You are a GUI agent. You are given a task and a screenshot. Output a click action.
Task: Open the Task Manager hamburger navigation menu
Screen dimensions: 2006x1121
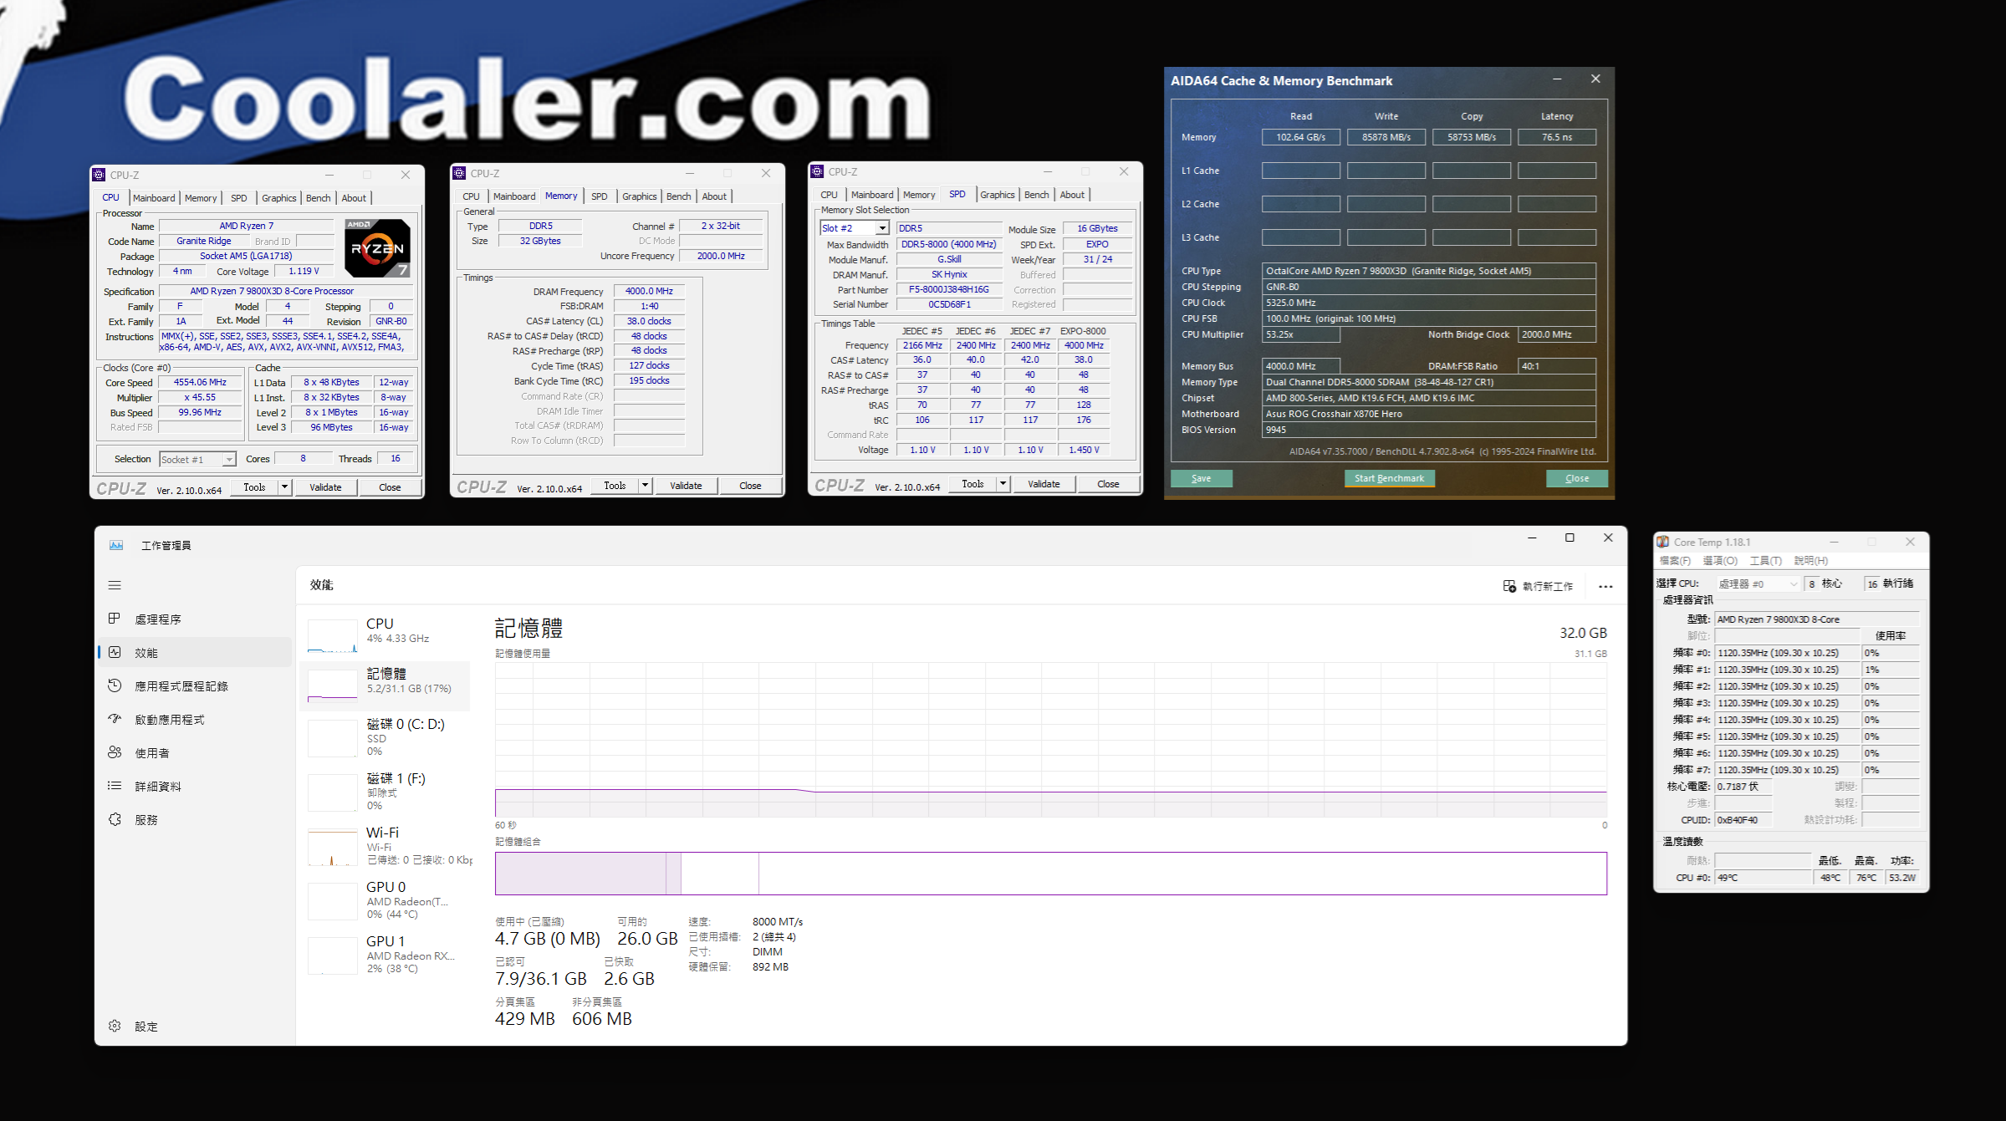115,585
